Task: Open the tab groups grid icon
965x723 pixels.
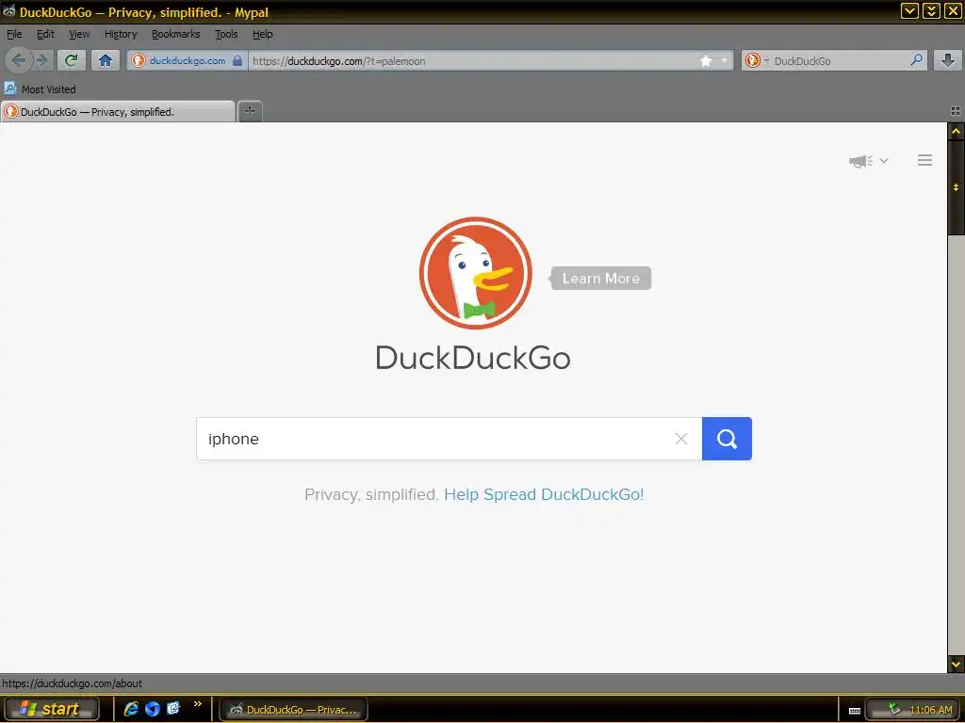Action: [x=956, y=111]
